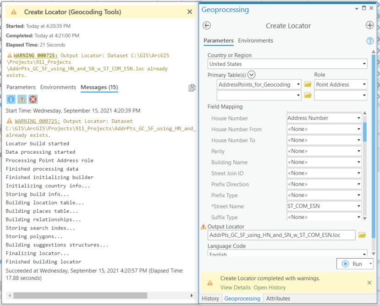Screen dimensions: 380x306
Task: Toggle error messages filter
Action: (33, 99)
